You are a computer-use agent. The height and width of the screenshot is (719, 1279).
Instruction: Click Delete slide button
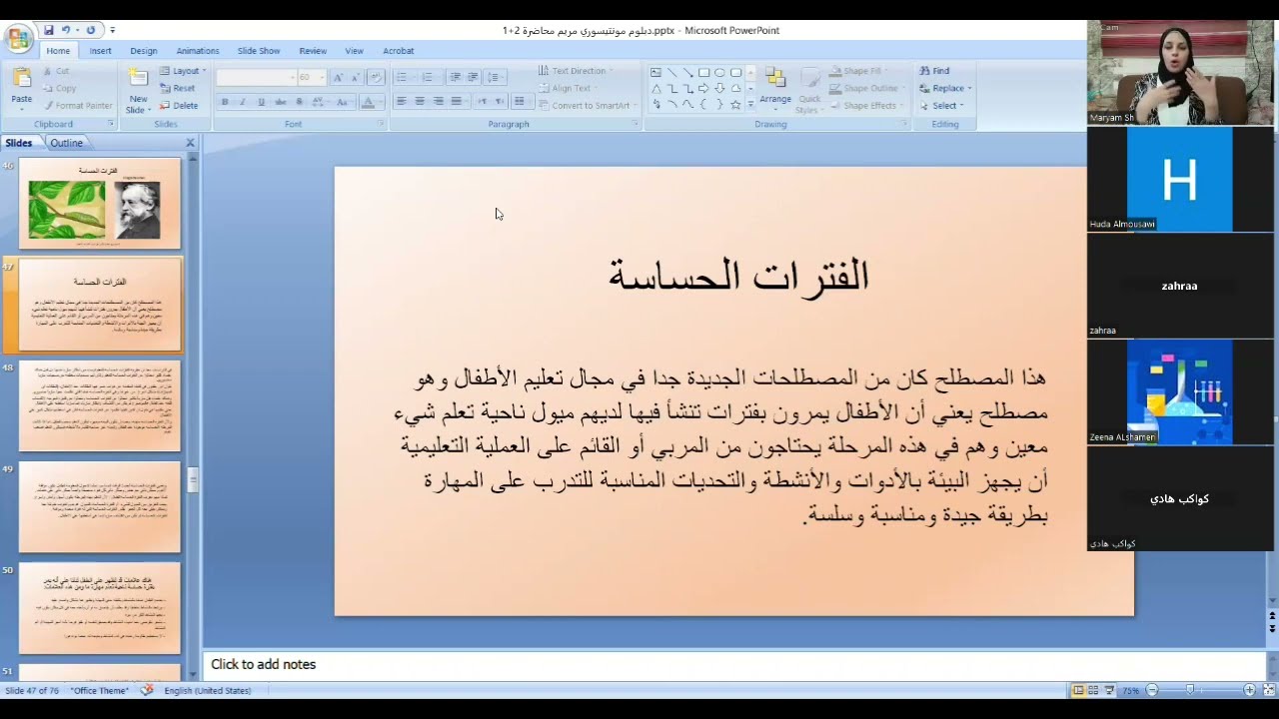(x=179, y=105)
